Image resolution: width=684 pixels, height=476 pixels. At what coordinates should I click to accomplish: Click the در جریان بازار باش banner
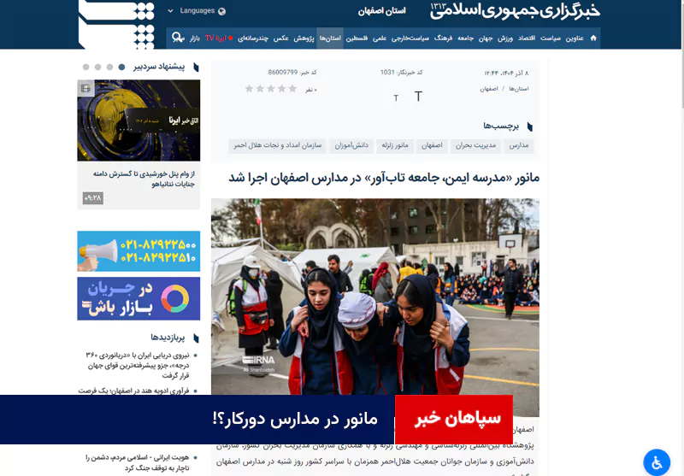(139, 298)
